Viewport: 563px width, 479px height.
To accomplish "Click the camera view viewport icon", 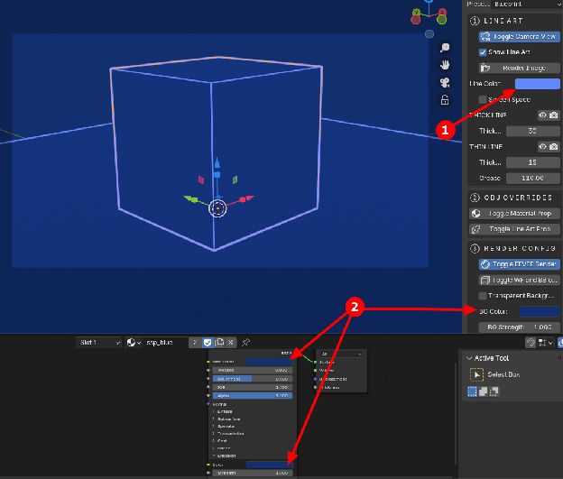I will (445, 83).
